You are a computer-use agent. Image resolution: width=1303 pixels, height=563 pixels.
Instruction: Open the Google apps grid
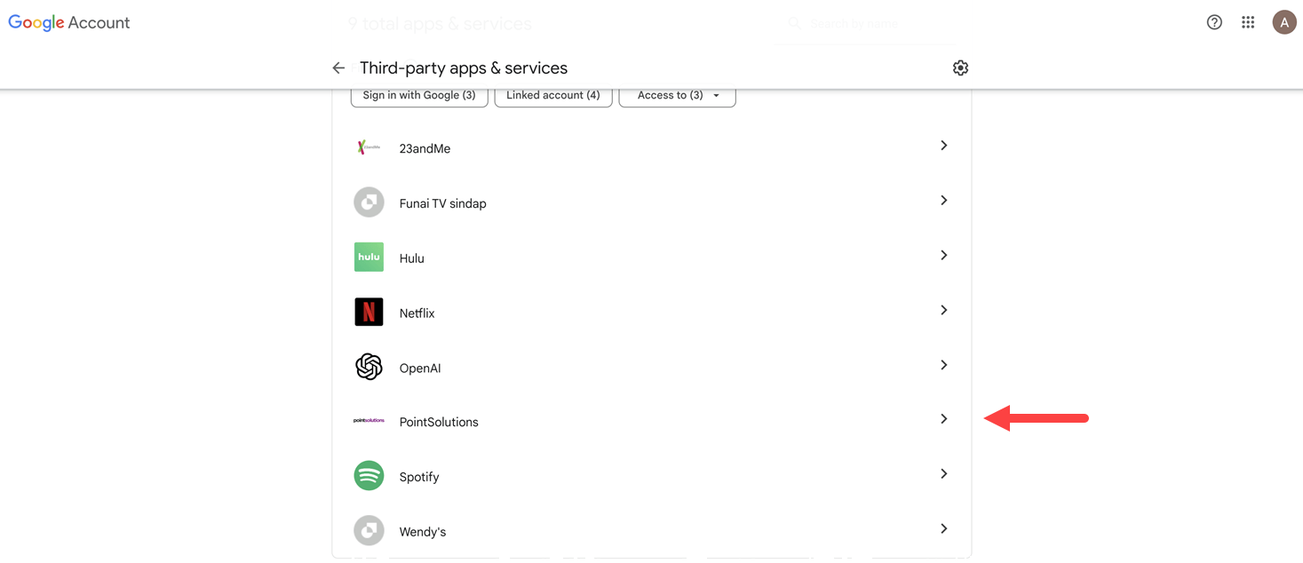(1247, 21)
